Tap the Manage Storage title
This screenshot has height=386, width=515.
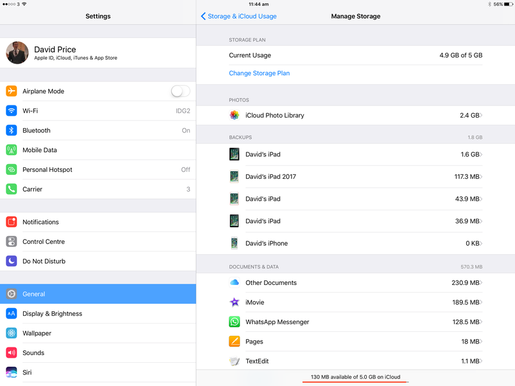coord(356,16)
